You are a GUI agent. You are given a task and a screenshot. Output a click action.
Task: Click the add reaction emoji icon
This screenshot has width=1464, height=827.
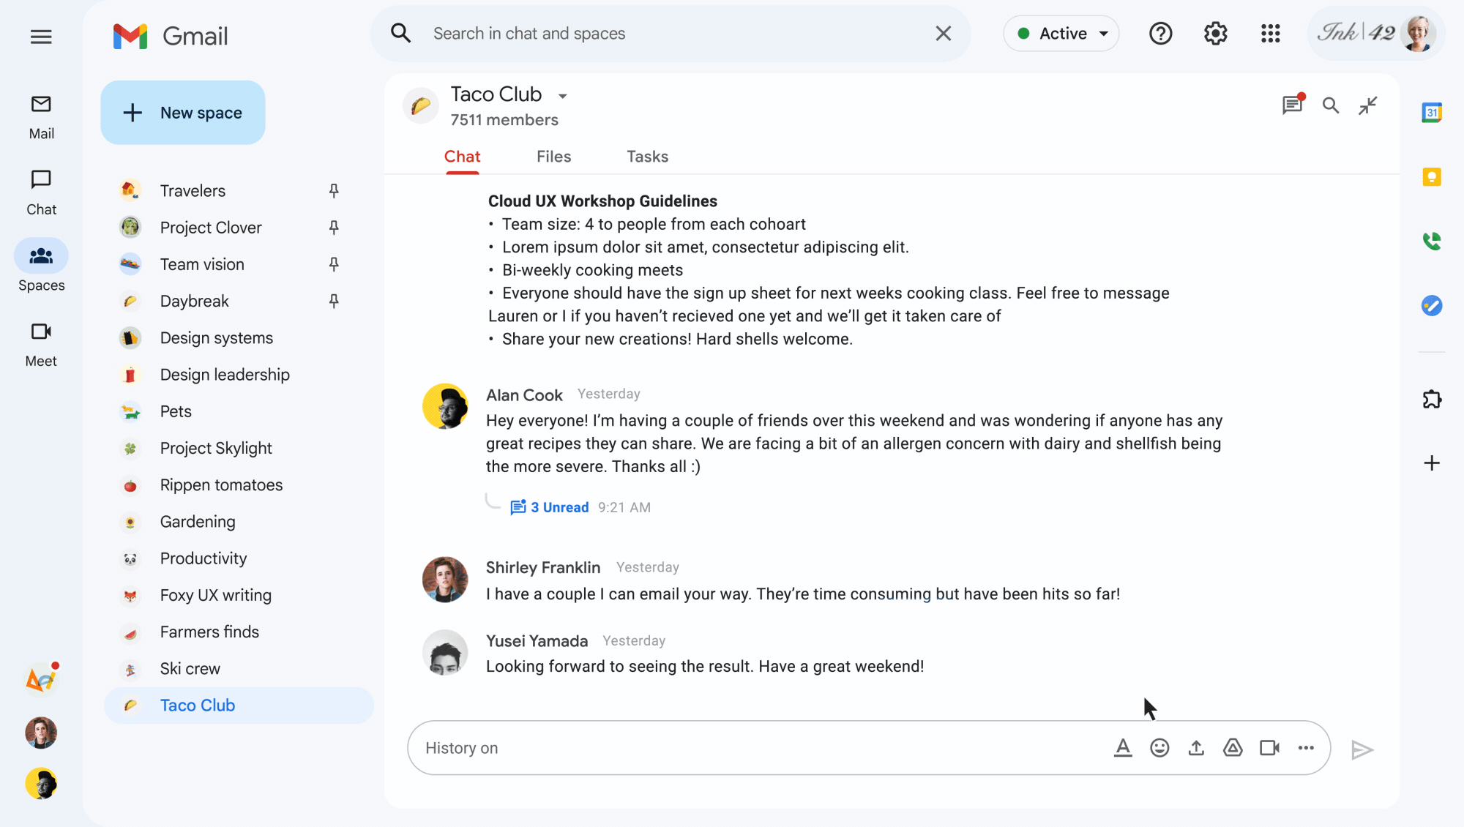[1159, 748]
